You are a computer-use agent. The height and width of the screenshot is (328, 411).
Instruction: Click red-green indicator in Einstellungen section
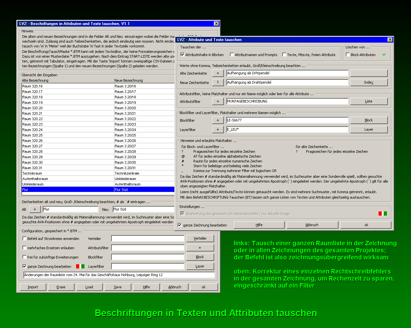[x=383, y=214]
